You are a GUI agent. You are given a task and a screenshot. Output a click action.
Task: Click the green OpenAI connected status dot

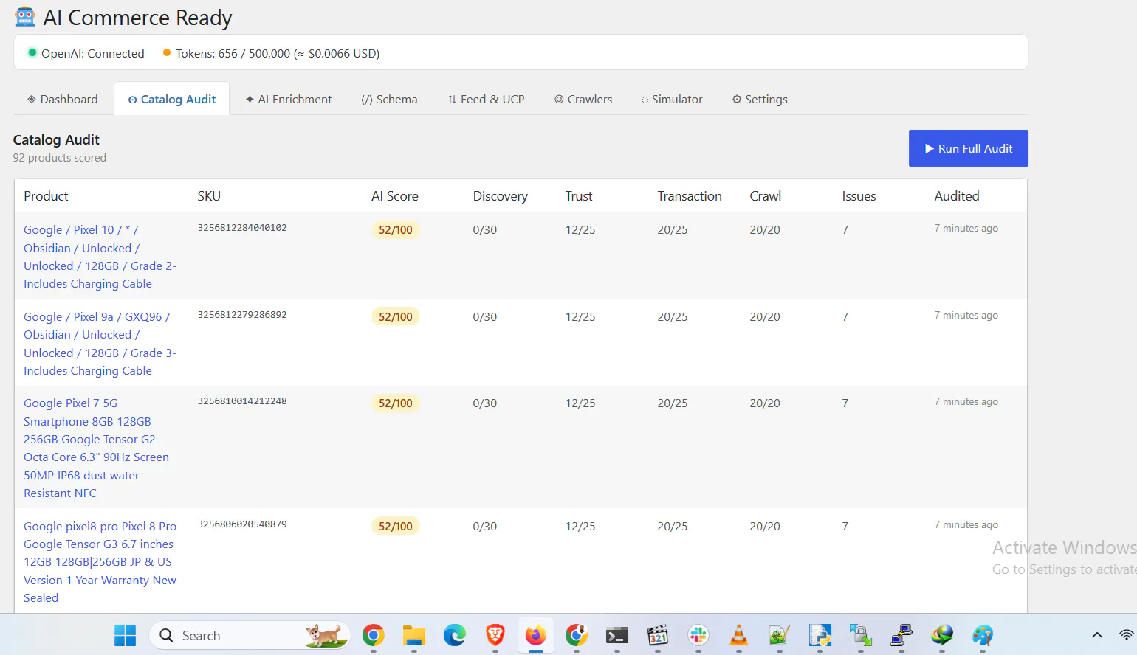pyautogui.click(x=32, y=52)
